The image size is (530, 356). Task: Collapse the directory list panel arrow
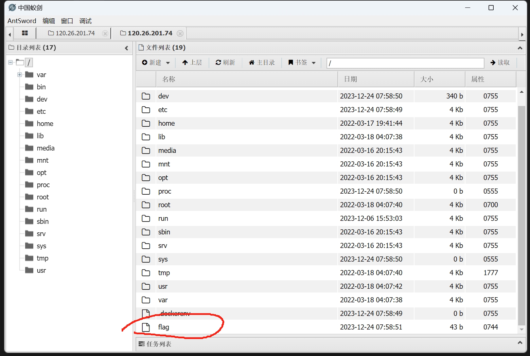tap(126, 48)
